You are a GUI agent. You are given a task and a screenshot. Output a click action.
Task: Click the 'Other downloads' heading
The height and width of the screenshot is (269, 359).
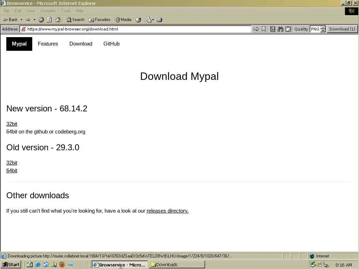click(x=38, y=195)
